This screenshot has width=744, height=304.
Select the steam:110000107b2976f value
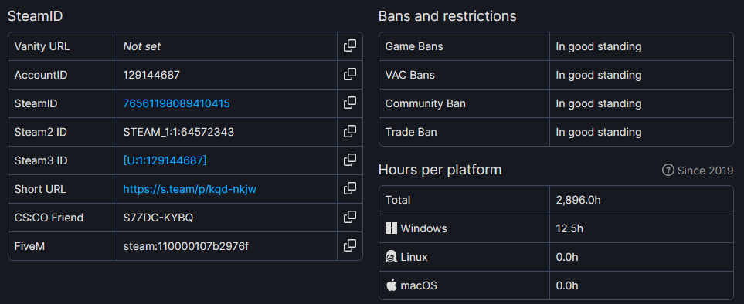[185, 246]
